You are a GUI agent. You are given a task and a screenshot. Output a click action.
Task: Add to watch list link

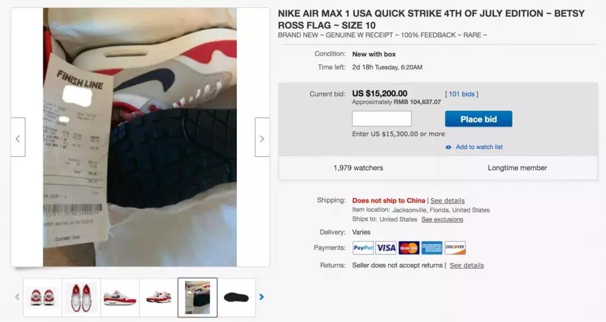click(479, 147)
